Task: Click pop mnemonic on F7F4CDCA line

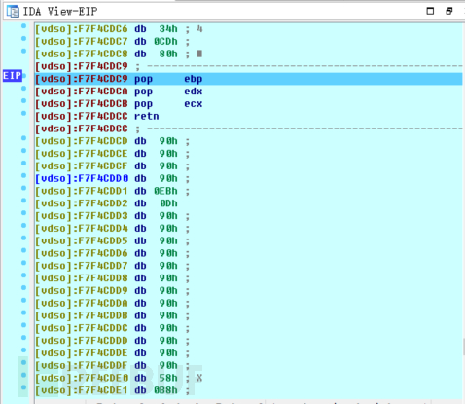Action: (x=143, y=92)
